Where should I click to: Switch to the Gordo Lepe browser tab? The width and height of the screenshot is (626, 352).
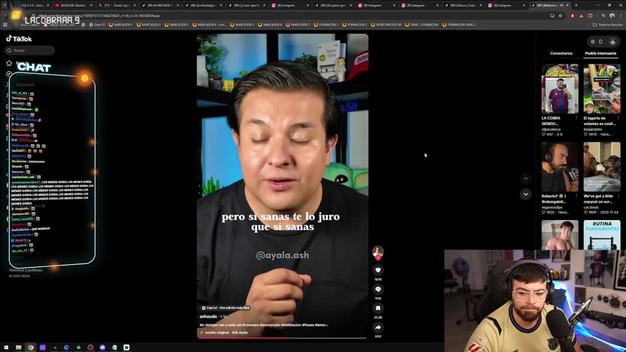coord(117,5)
